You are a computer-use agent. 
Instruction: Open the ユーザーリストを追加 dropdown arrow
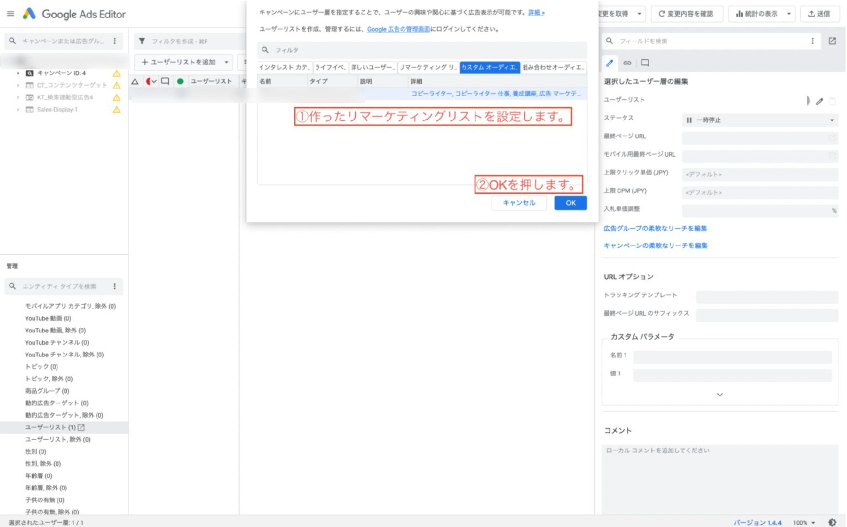pyautogui.click(x=227, y=62)
